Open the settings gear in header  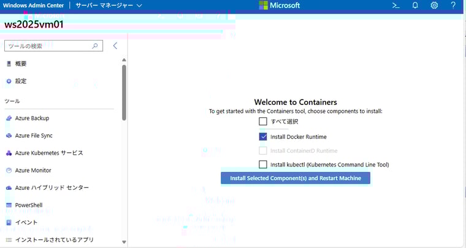(x=434, y=6)
